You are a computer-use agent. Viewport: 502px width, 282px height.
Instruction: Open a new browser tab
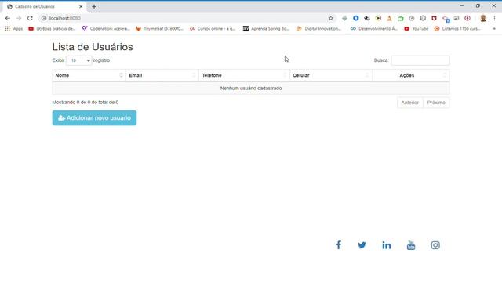pos(94,6)
